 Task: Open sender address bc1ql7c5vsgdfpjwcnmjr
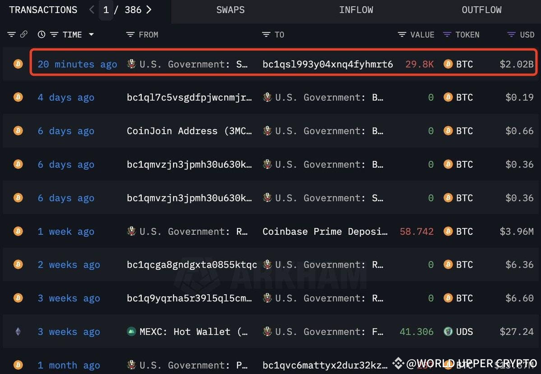(190, 97)
